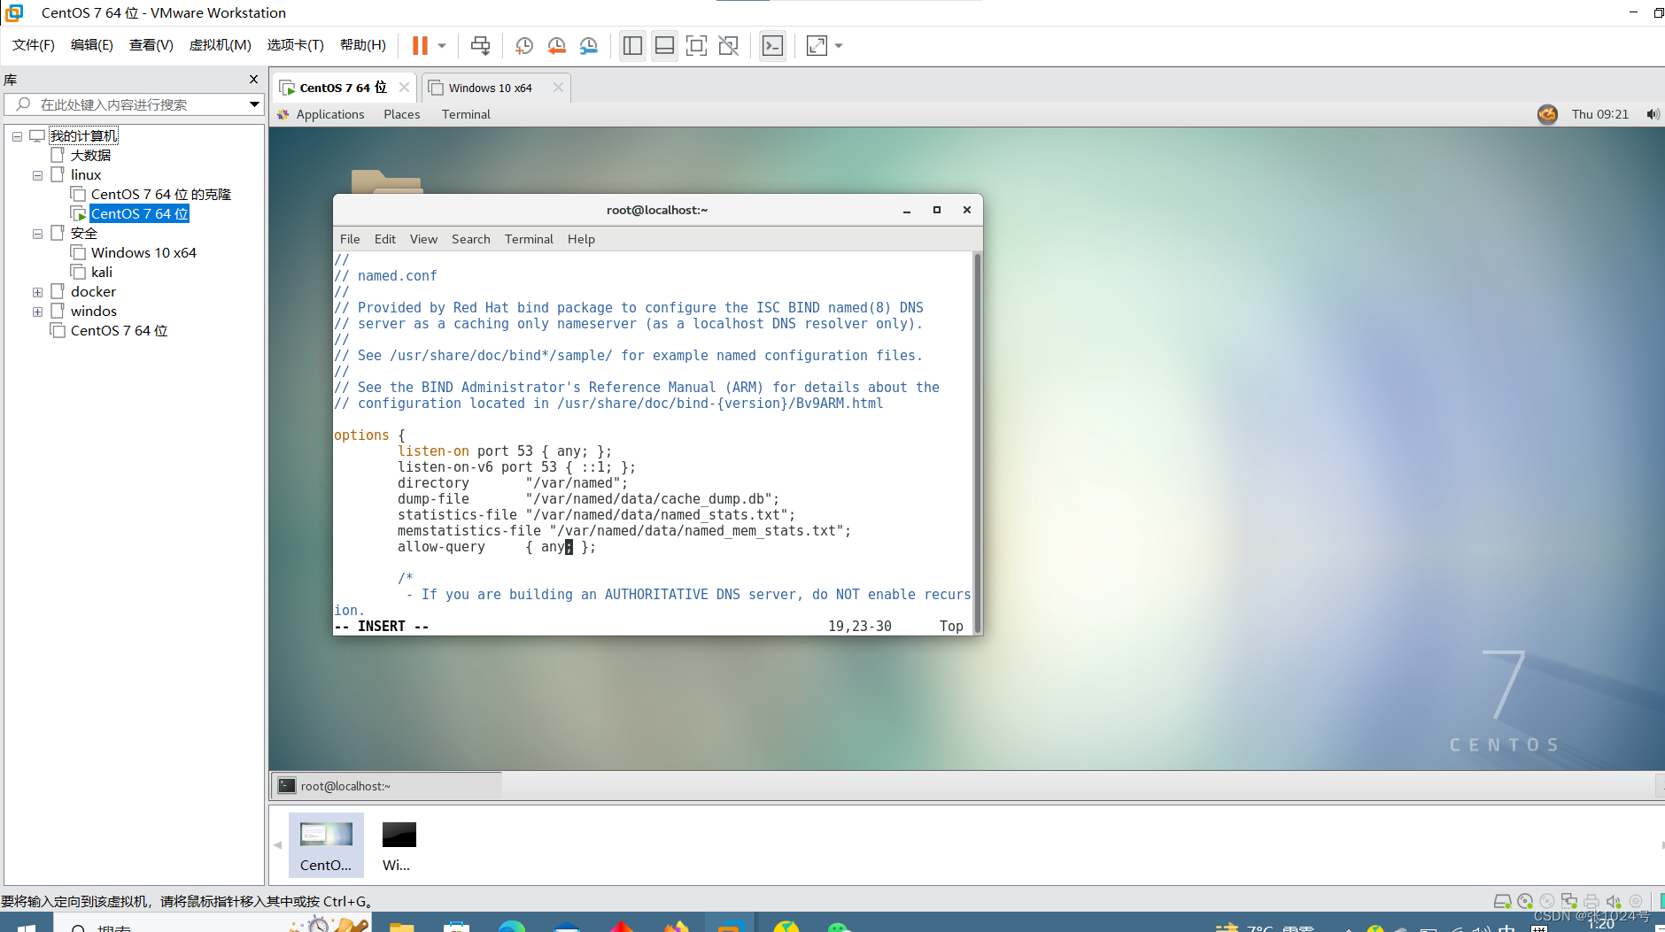Enter Unity mode for the guest
The width and height of the screenshot is (1665, 932).
[x=729, y=45]
